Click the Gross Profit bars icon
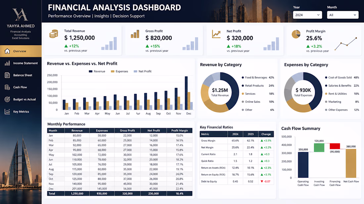The image size is (364, 204). click(x=135, y=34)
